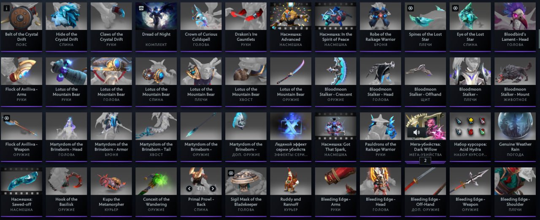Play the Mega-Kill Dark Willow sound preview
540x220 pixels.
point(416,133)
